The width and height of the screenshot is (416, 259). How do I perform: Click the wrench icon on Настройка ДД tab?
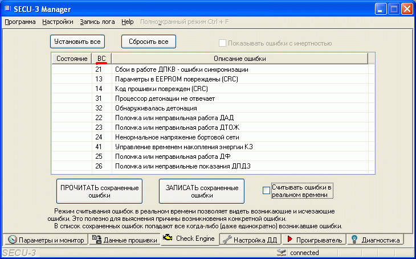[x=226, y=240]
